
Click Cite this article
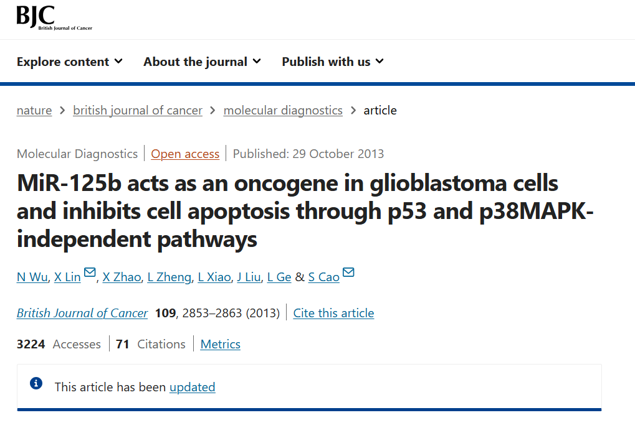click(333, 313)
